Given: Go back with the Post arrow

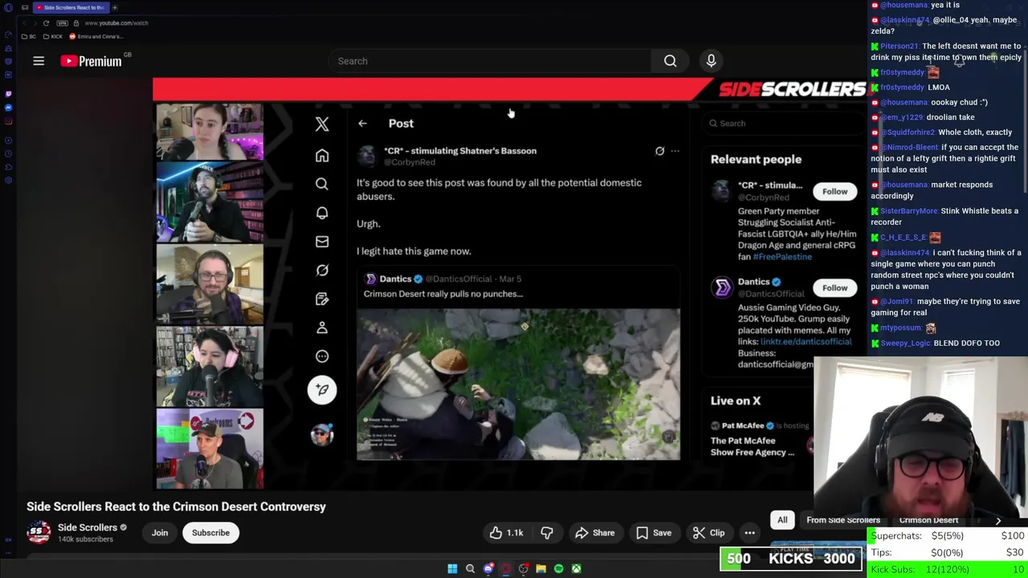Looking at the screenshot, I should 362,124.
